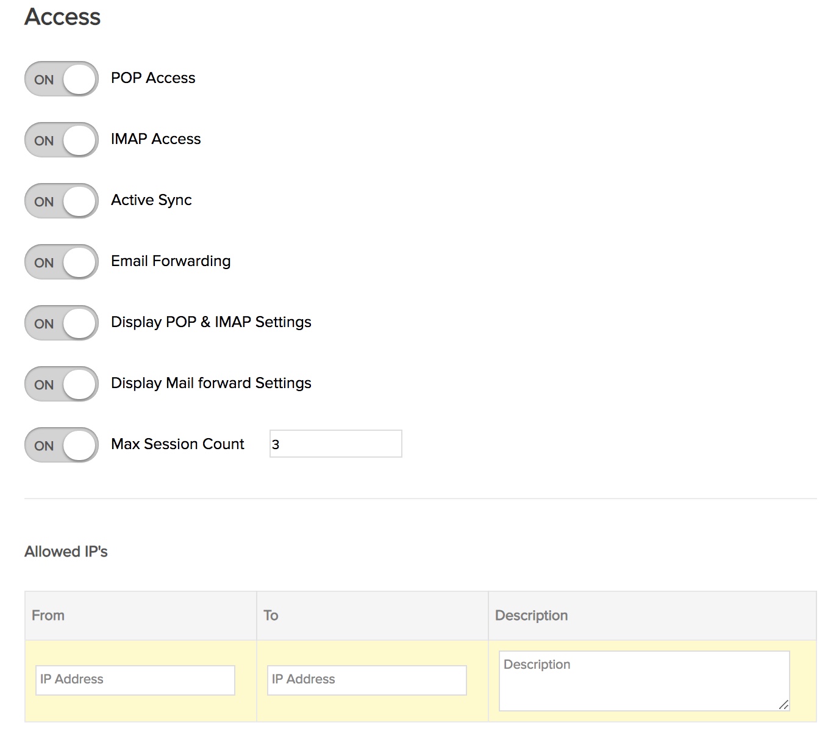Toggle Display POP & IMAP Settings switch

62,323
